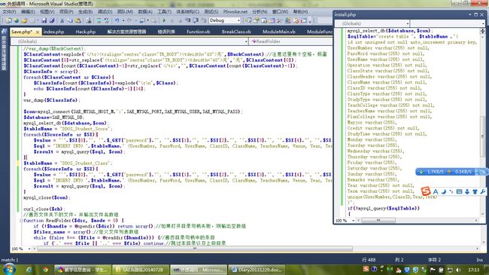Image resolution: width=489 pixels, height=275 pixels.
Task: Close the Save.php tab with its X
Action: (38, 32)
